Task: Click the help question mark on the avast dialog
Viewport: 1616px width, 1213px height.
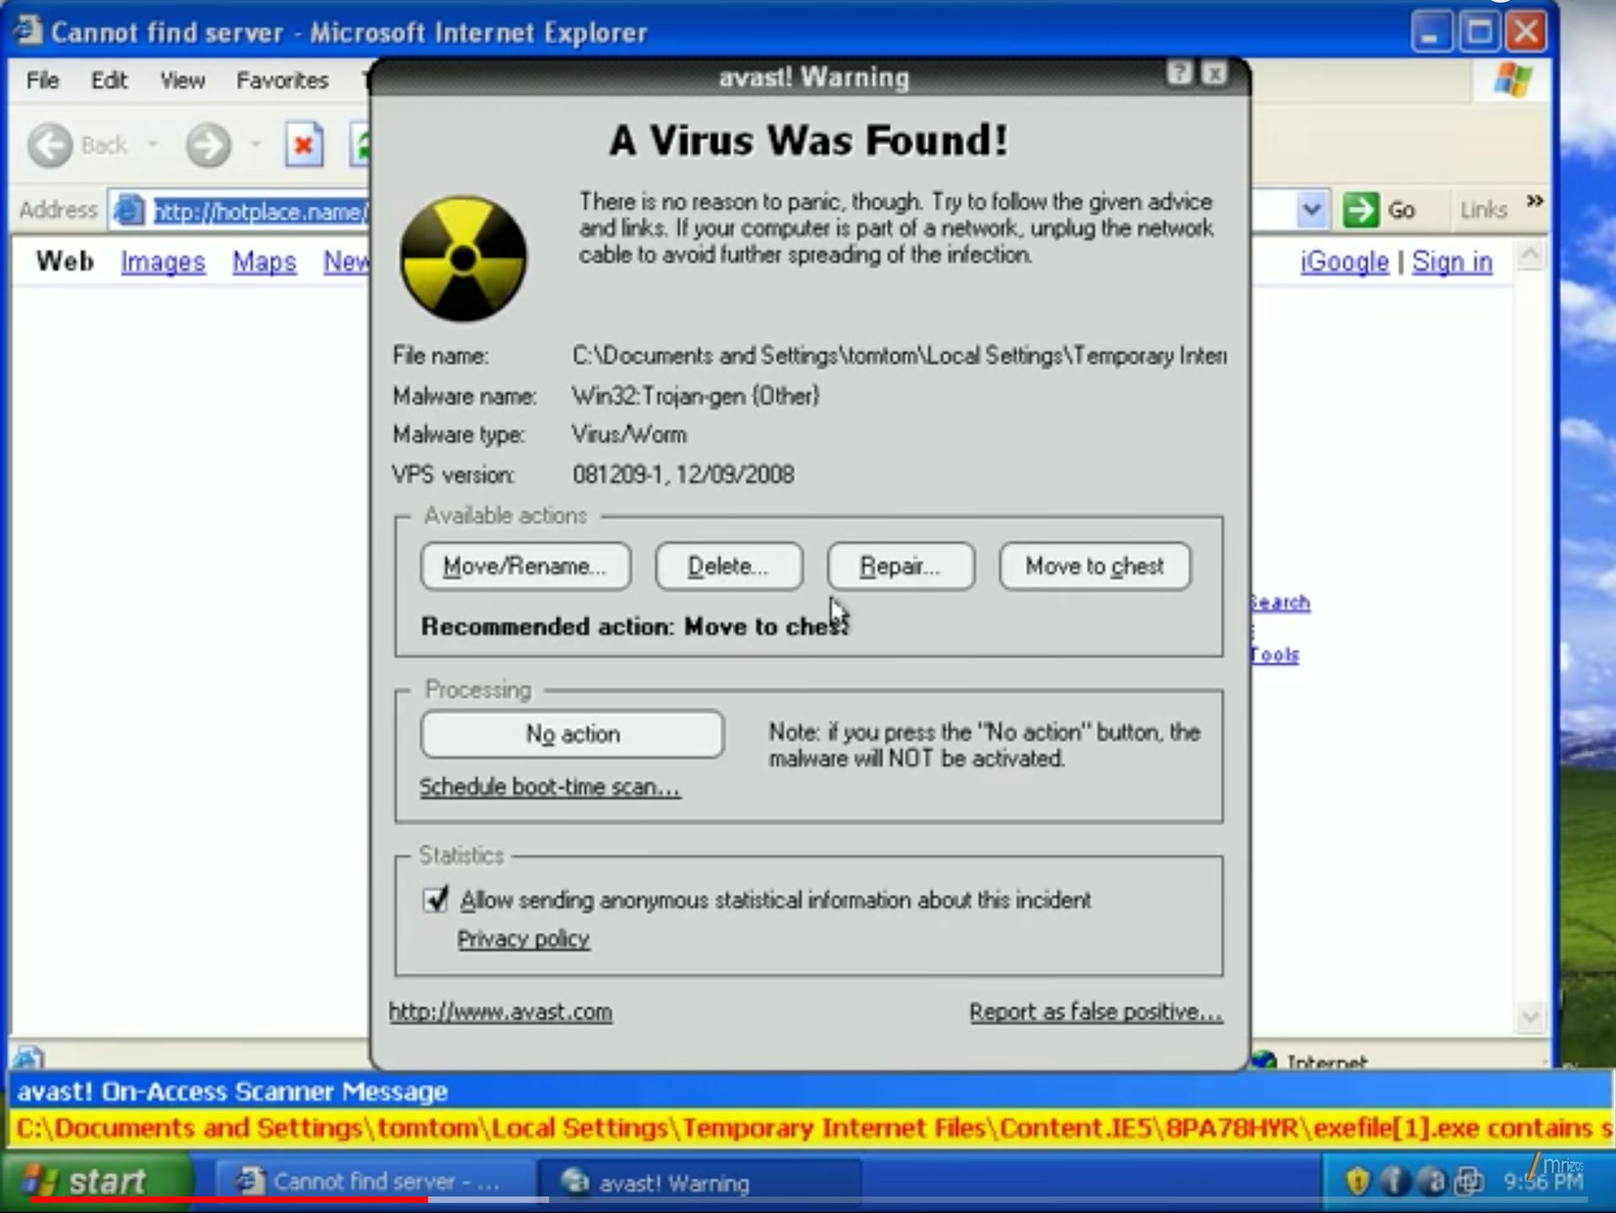Action: [1178, 74]
